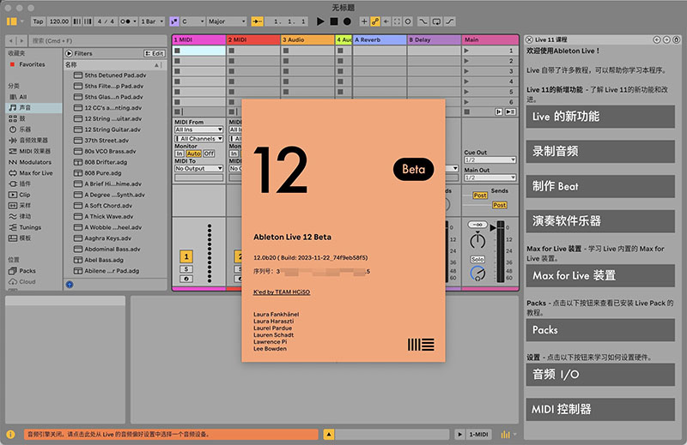Select 808 Drifter.adg preset
The image size is (687, 445).
(x=106, y=162)
